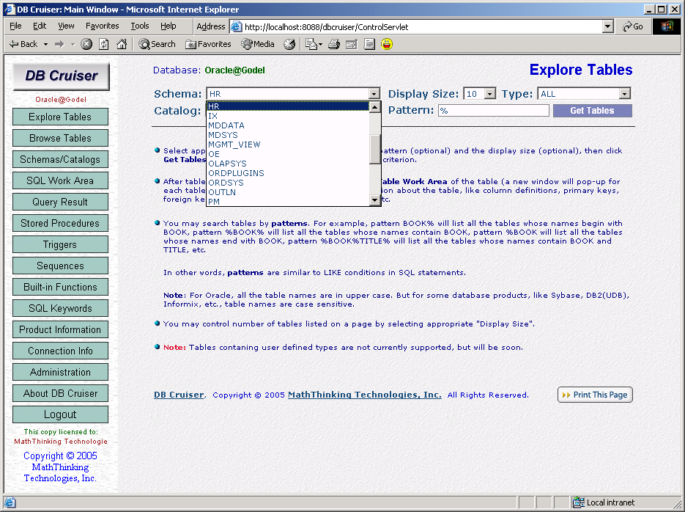Select highlighted HR in schema list
Viewport: 685px width, 512px height.
288,106
